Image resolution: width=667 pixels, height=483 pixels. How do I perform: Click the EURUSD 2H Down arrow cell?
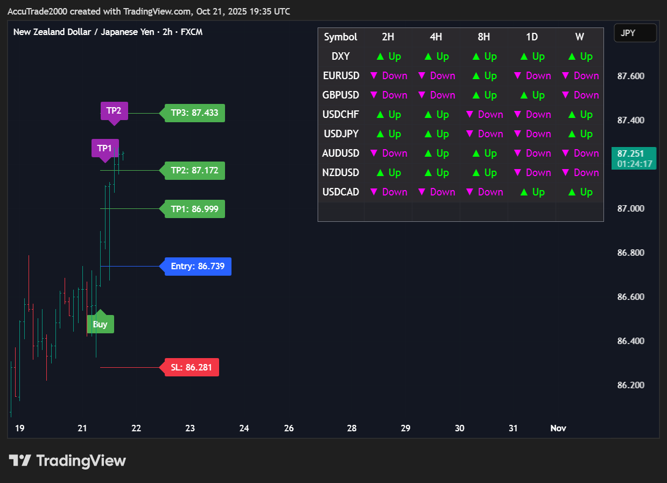click(x=388, y=76)
